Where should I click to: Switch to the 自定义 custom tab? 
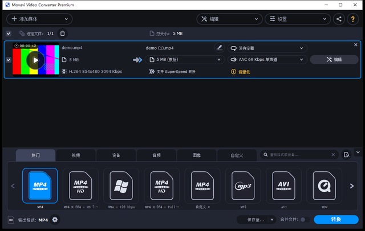pyautogui.click(x=237, y=155)
